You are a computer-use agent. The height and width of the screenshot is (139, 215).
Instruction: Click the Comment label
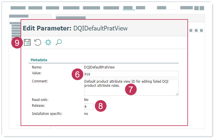[x=40, y=81]
